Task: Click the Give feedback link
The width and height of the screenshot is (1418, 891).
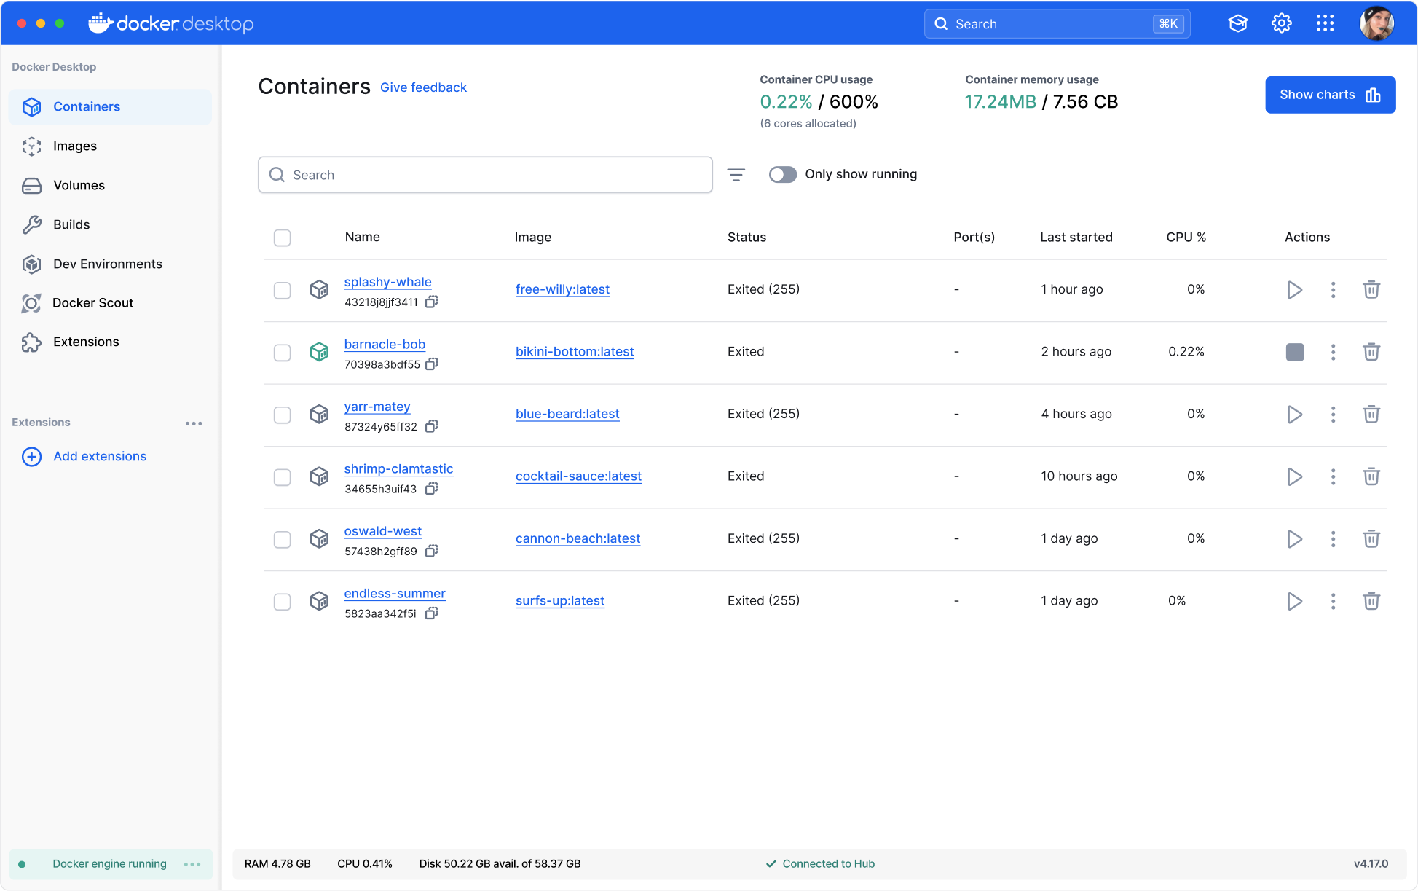Action: [x=422, y=86]
